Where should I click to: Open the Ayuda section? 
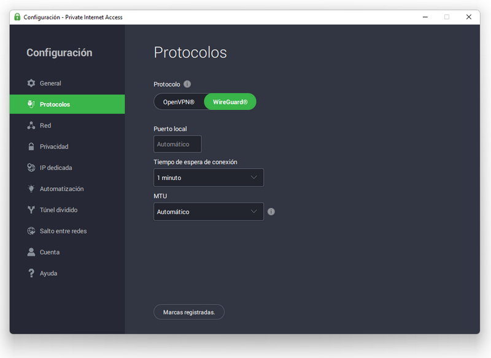click(67, 273)
